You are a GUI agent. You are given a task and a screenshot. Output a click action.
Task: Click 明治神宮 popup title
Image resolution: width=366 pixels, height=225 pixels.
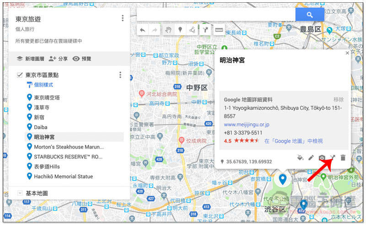[232, 60]
